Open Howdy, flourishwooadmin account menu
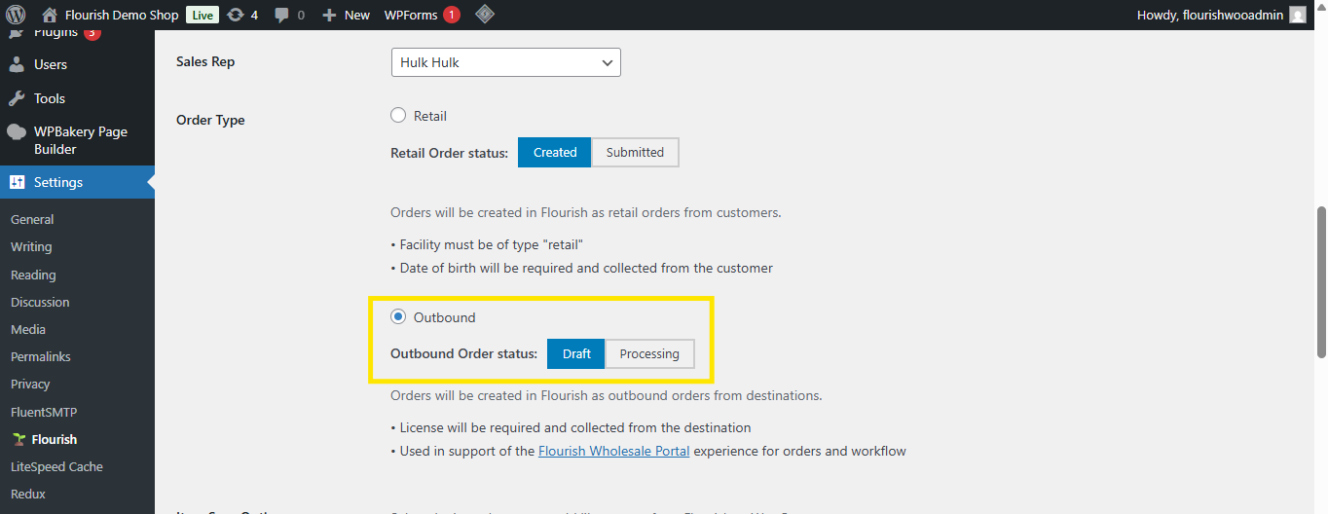 tap(1222, 15)
